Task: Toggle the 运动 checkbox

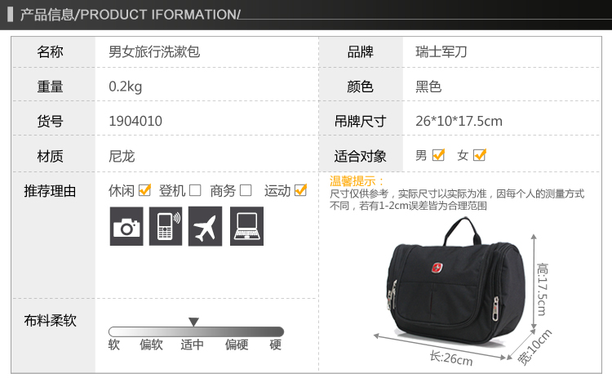Action: (300, 190)
